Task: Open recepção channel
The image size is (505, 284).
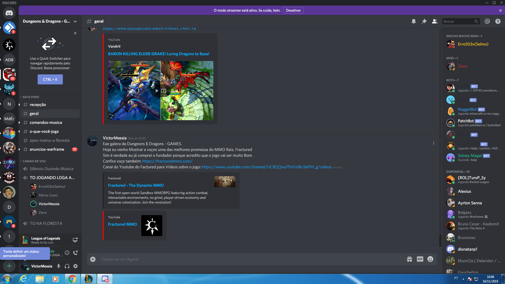Action: (50, 105)
